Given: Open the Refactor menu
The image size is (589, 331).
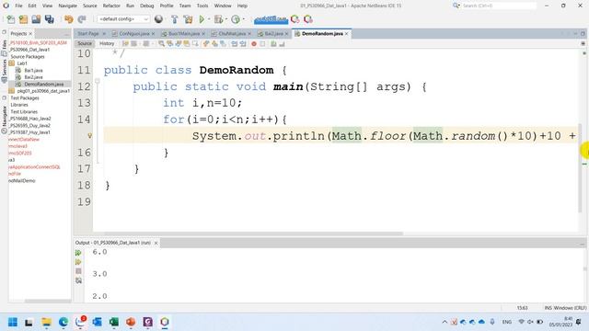Looking at the screenshot, I should [111, 6].
